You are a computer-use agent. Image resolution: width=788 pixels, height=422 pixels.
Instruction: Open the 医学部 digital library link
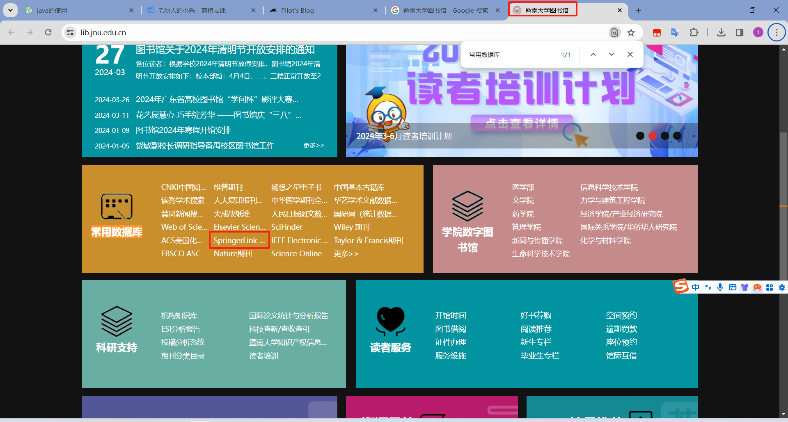[523, 187]
